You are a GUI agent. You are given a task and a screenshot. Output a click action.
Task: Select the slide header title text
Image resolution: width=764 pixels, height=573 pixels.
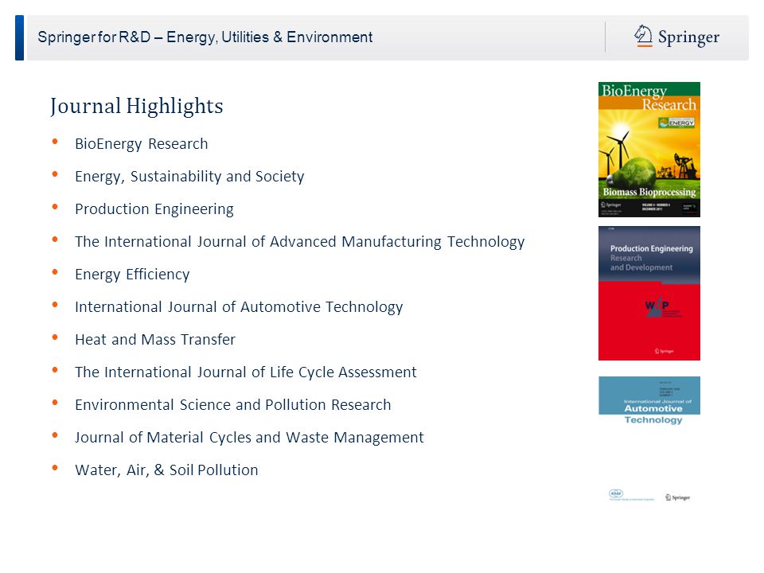(205, 37)
